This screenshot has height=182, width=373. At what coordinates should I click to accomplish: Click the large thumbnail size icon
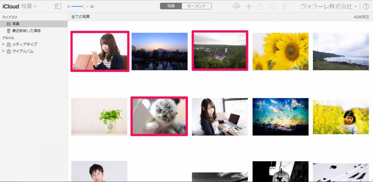(x=92, y=7)
